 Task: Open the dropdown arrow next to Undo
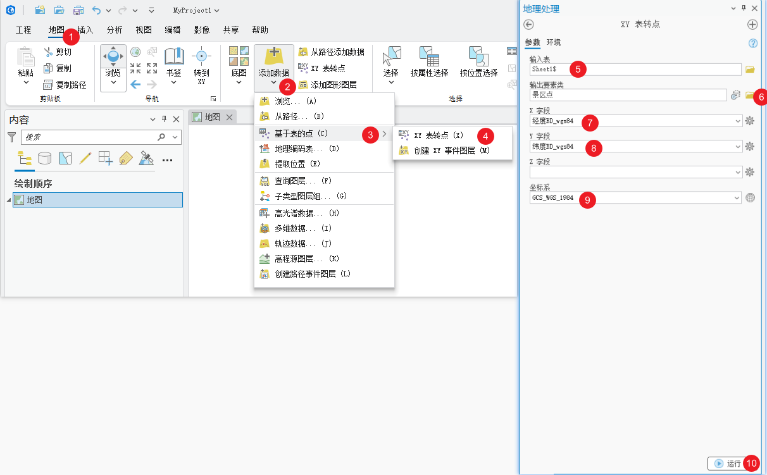[x=109, y=11]
